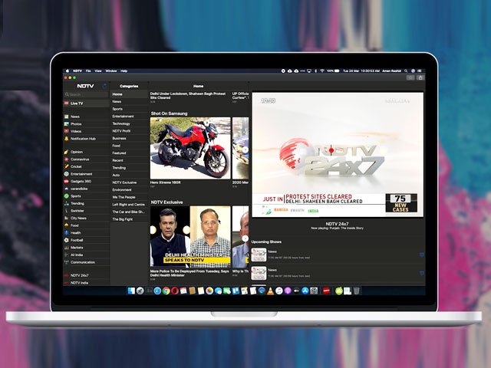Select the We The People category
Viewport: 491px width, 368px height.
(x=129, y=197)
